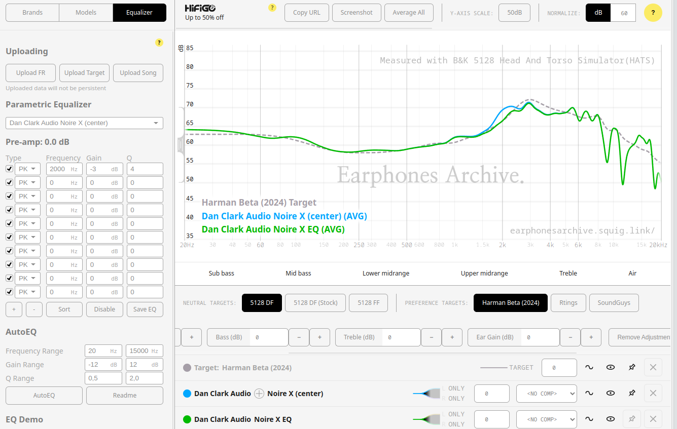Pin the Noire X EQ row

tap(632, 419)
